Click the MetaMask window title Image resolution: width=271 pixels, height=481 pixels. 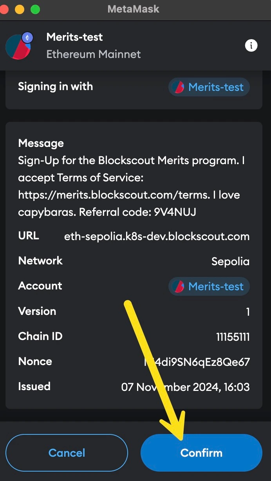134,9
